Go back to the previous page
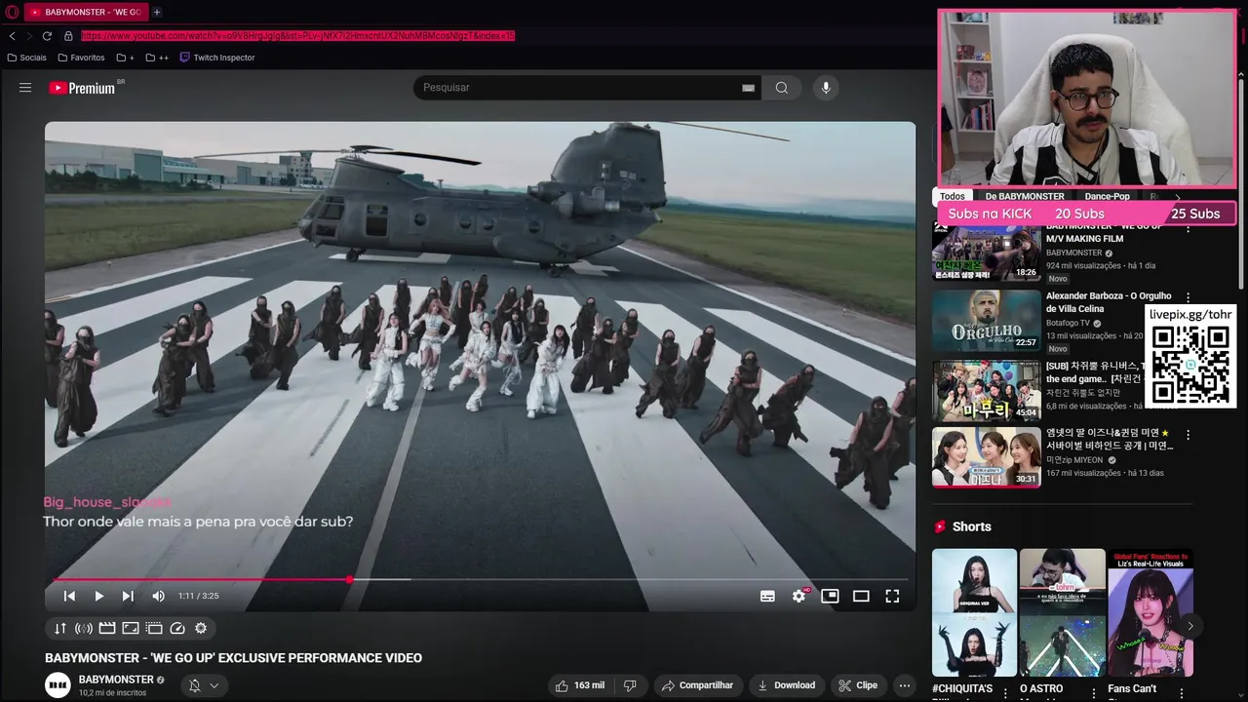This screenshot has width=1248, height=702. (12, 36)
